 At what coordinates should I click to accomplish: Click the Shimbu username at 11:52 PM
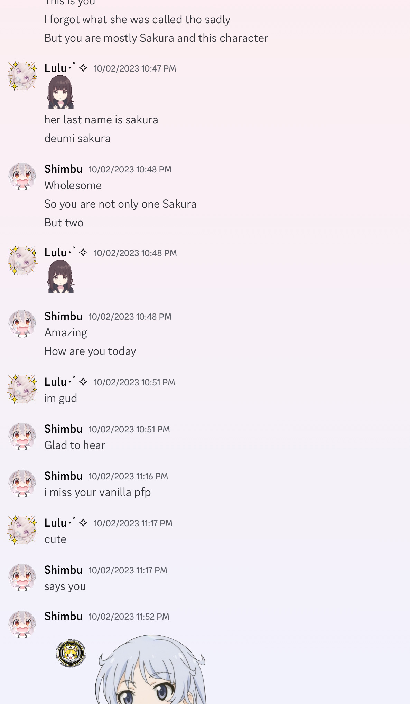[x=63, y=616]
